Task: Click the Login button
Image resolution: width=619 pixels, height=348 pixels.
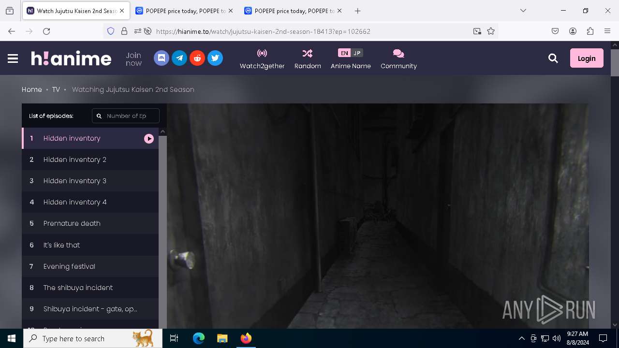Action: [587, 58]
